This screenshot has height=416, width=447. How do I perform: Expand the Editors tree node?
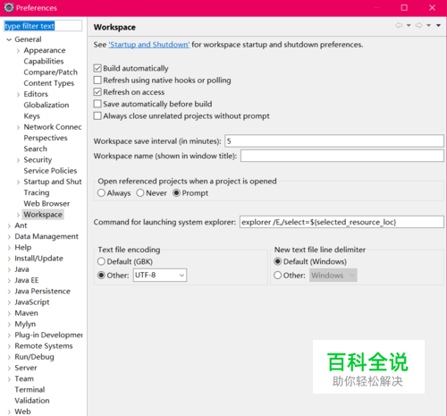pyautogui.click(x=18, y=95)
